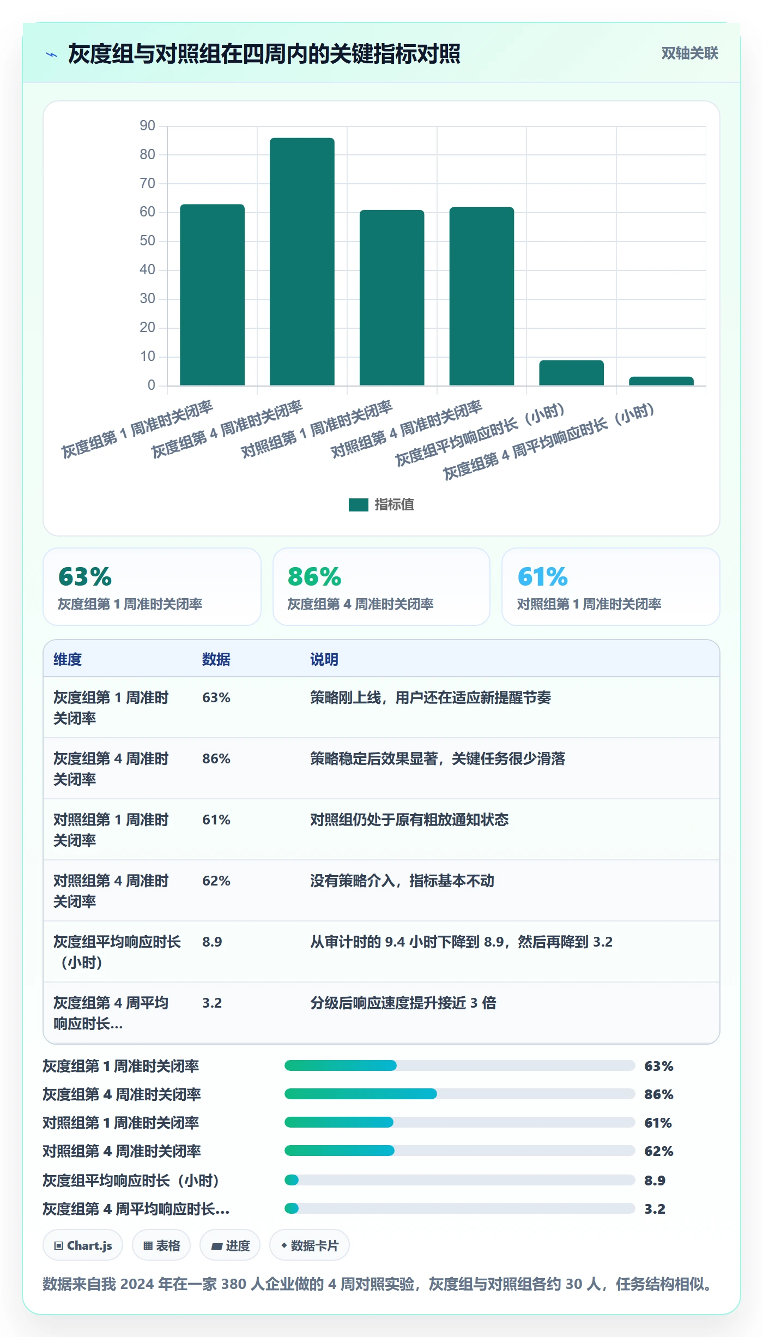This screenshot has height=1337, width=763.
Task: Open the 86% 灰度组第 4 周准时关闭率 card
Action: 381,587
